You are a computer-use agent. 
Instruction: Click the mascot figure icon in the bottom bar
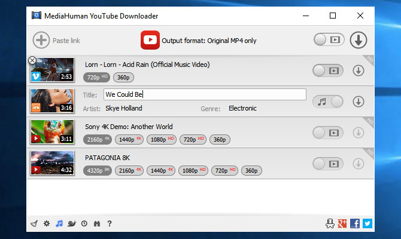pyautogui.click(x=330, y=223)
